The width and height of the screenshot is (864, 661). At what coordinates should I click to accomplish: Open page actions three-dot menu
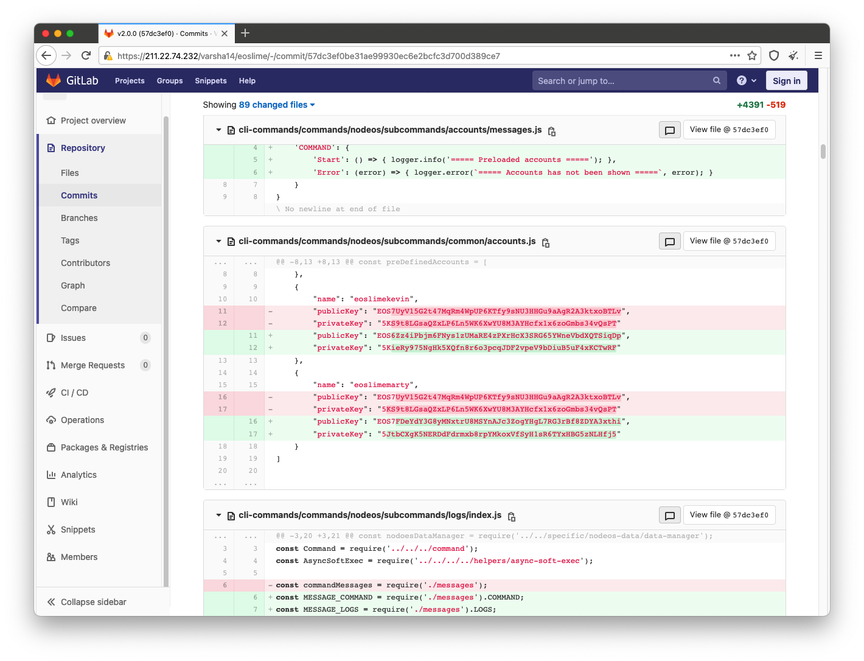[735, 55]
